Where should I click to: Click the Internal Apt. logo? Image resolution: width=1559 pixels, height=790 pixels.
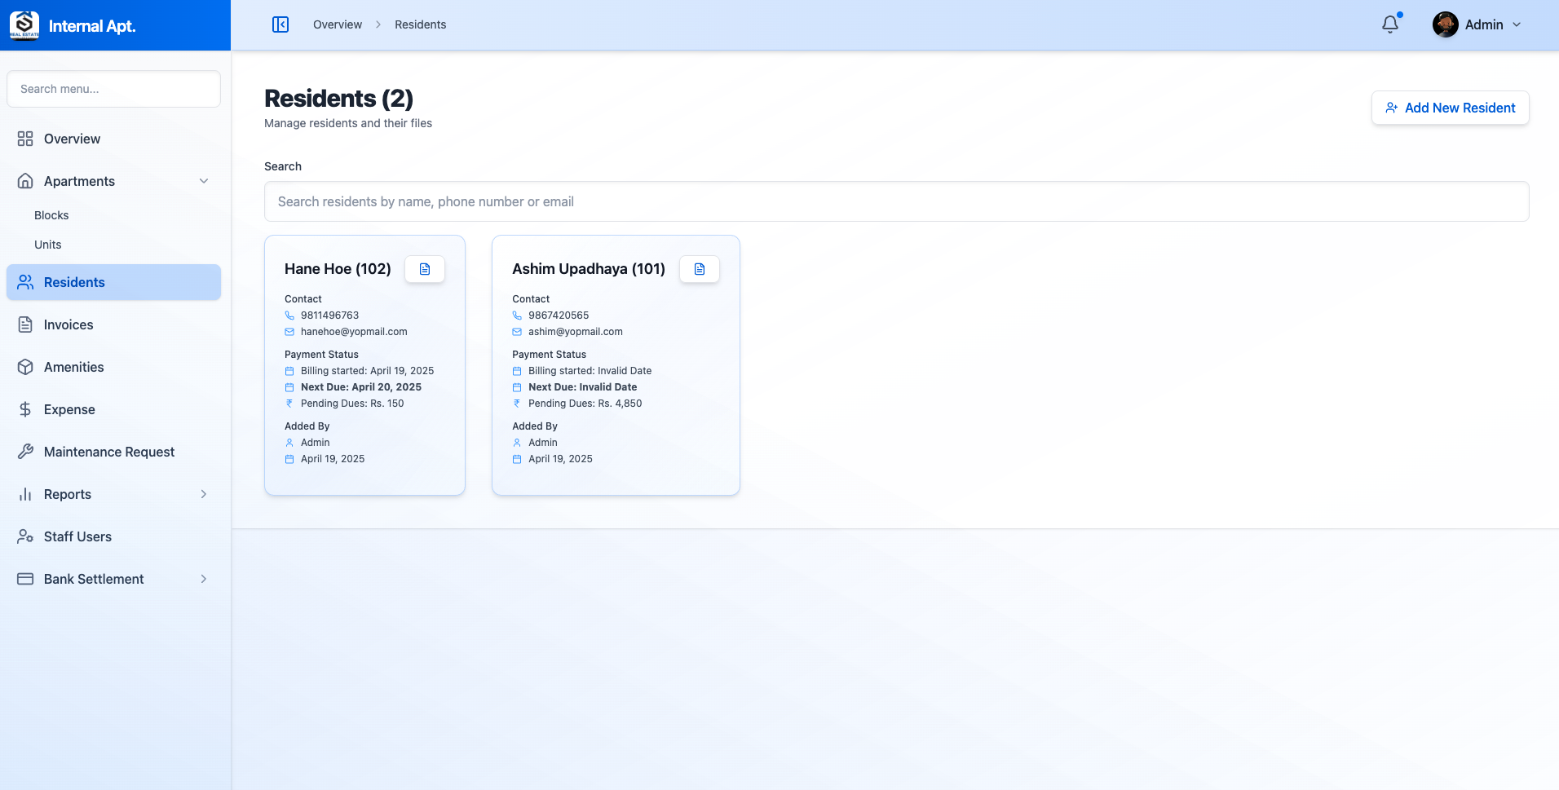tap(91, 25)
